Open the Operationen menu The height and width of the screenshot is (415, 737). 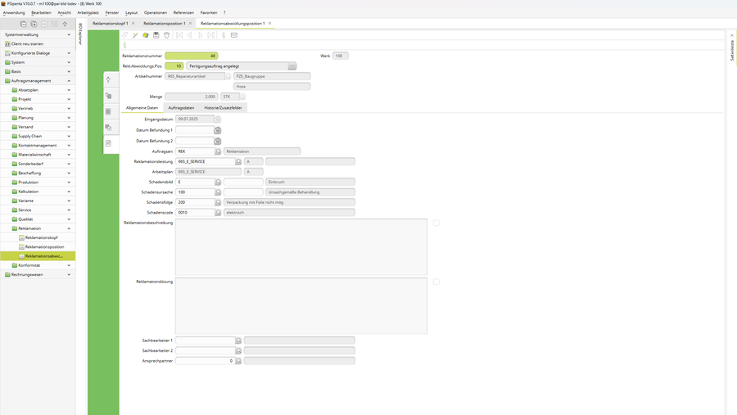[x=155, y=12]
